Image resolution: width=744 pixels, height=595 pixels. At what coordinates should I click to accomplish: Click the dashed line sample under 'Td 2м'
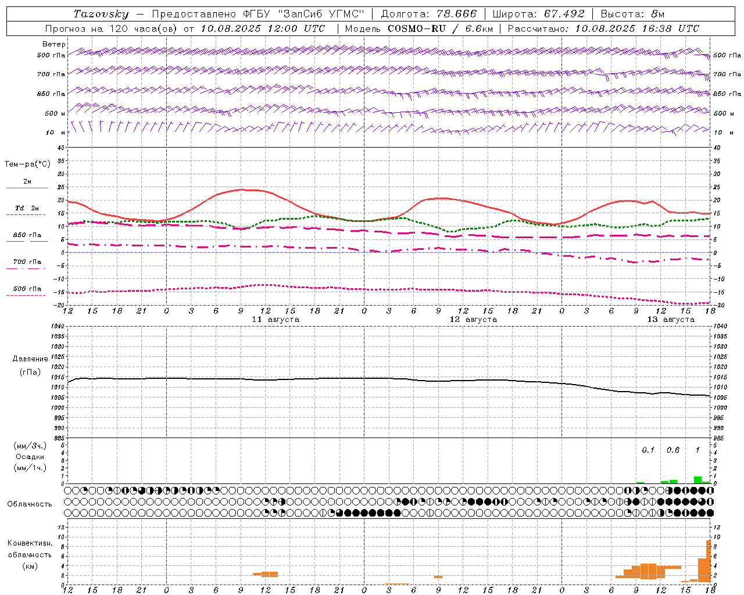click(x=26, y=215)
